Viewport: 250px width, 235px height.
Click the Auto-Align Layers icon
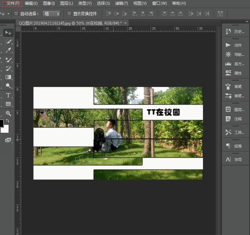click(x=220, y=14)
